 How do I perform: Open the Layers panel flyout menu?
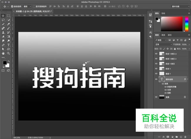pyautogui.click(x=189, y=35)
